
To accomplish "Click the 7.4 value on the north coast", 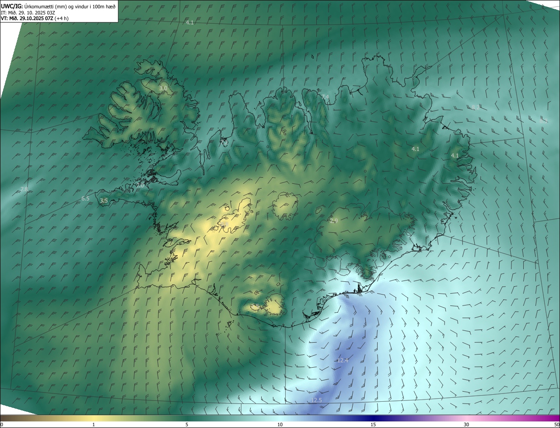I will pyautogui.click(x=325, y=97).
